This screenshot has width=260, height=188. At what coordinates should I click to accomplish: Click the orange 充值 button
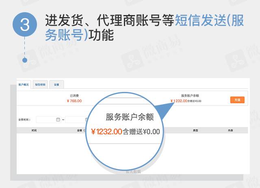coord(237,100)
